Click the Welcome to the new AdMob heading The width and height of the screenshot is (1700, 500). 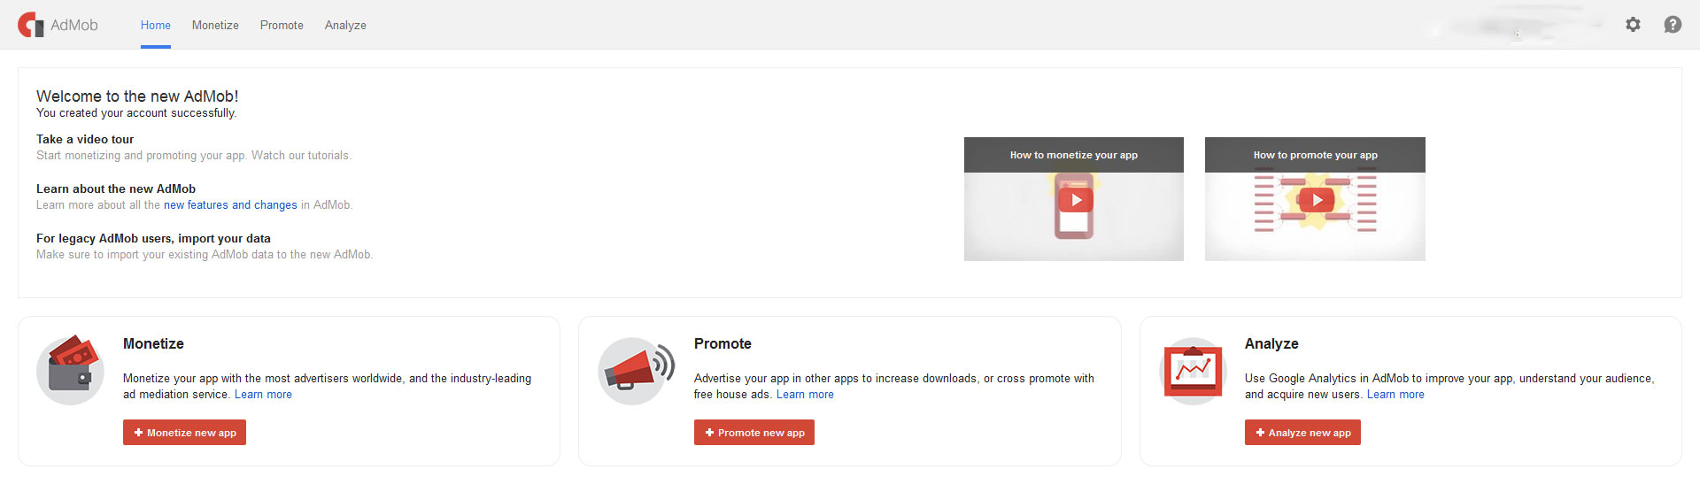137,96
